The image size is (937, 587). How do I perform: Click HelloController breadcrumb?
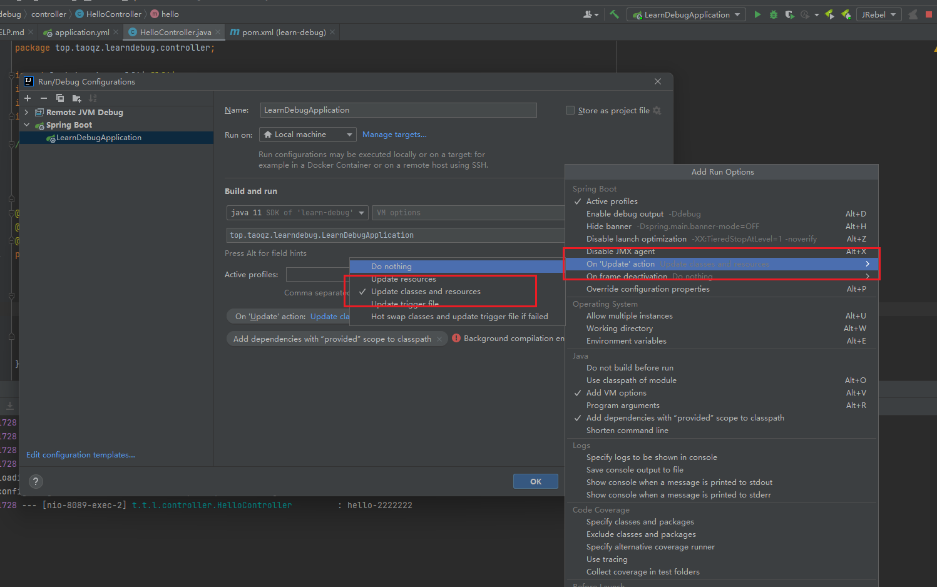pyautogui.click(x=113, y=14)
